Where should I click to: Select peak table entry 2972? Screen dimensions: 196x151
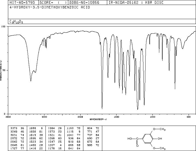[x=17, y=138]
